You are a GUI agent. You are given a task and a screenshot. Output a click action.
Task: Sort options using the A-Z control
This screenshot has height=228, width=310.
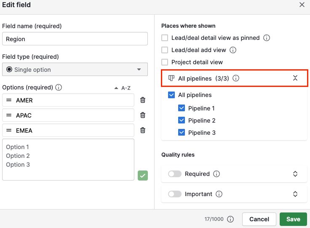pos(123,88)
